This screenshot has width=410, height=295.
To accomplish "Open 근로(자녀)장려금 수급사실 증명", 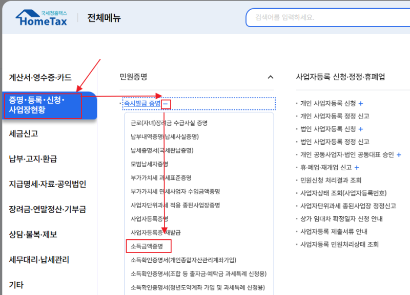I will click(x=169, y=123).
